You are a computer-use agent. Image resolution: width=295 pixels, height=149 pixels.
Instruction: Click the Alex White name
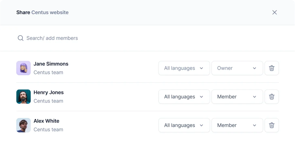[46, 121]
